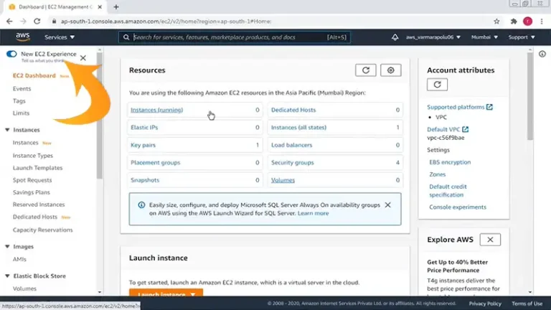The image size is (551, 310).
Task: Collapse the Elastic Block Store section
Action: pyautogui.click(x=7, y=276)
